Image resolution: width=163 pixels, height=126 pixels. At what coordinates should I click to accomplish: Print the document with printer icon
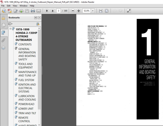33,11
